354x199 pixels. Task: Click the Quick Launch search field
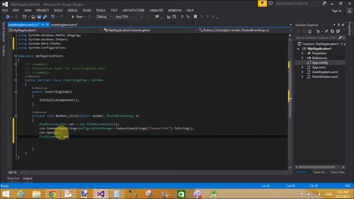point(298,3)
